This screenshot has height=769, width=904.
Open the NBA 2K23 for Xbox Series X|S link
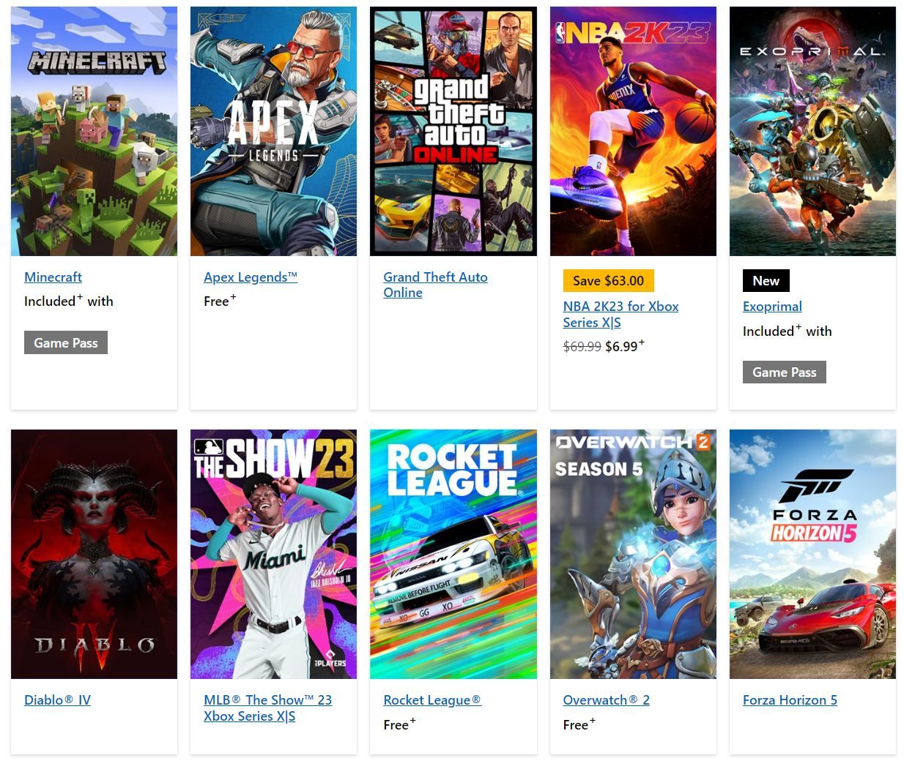click(x=620, y=315)
